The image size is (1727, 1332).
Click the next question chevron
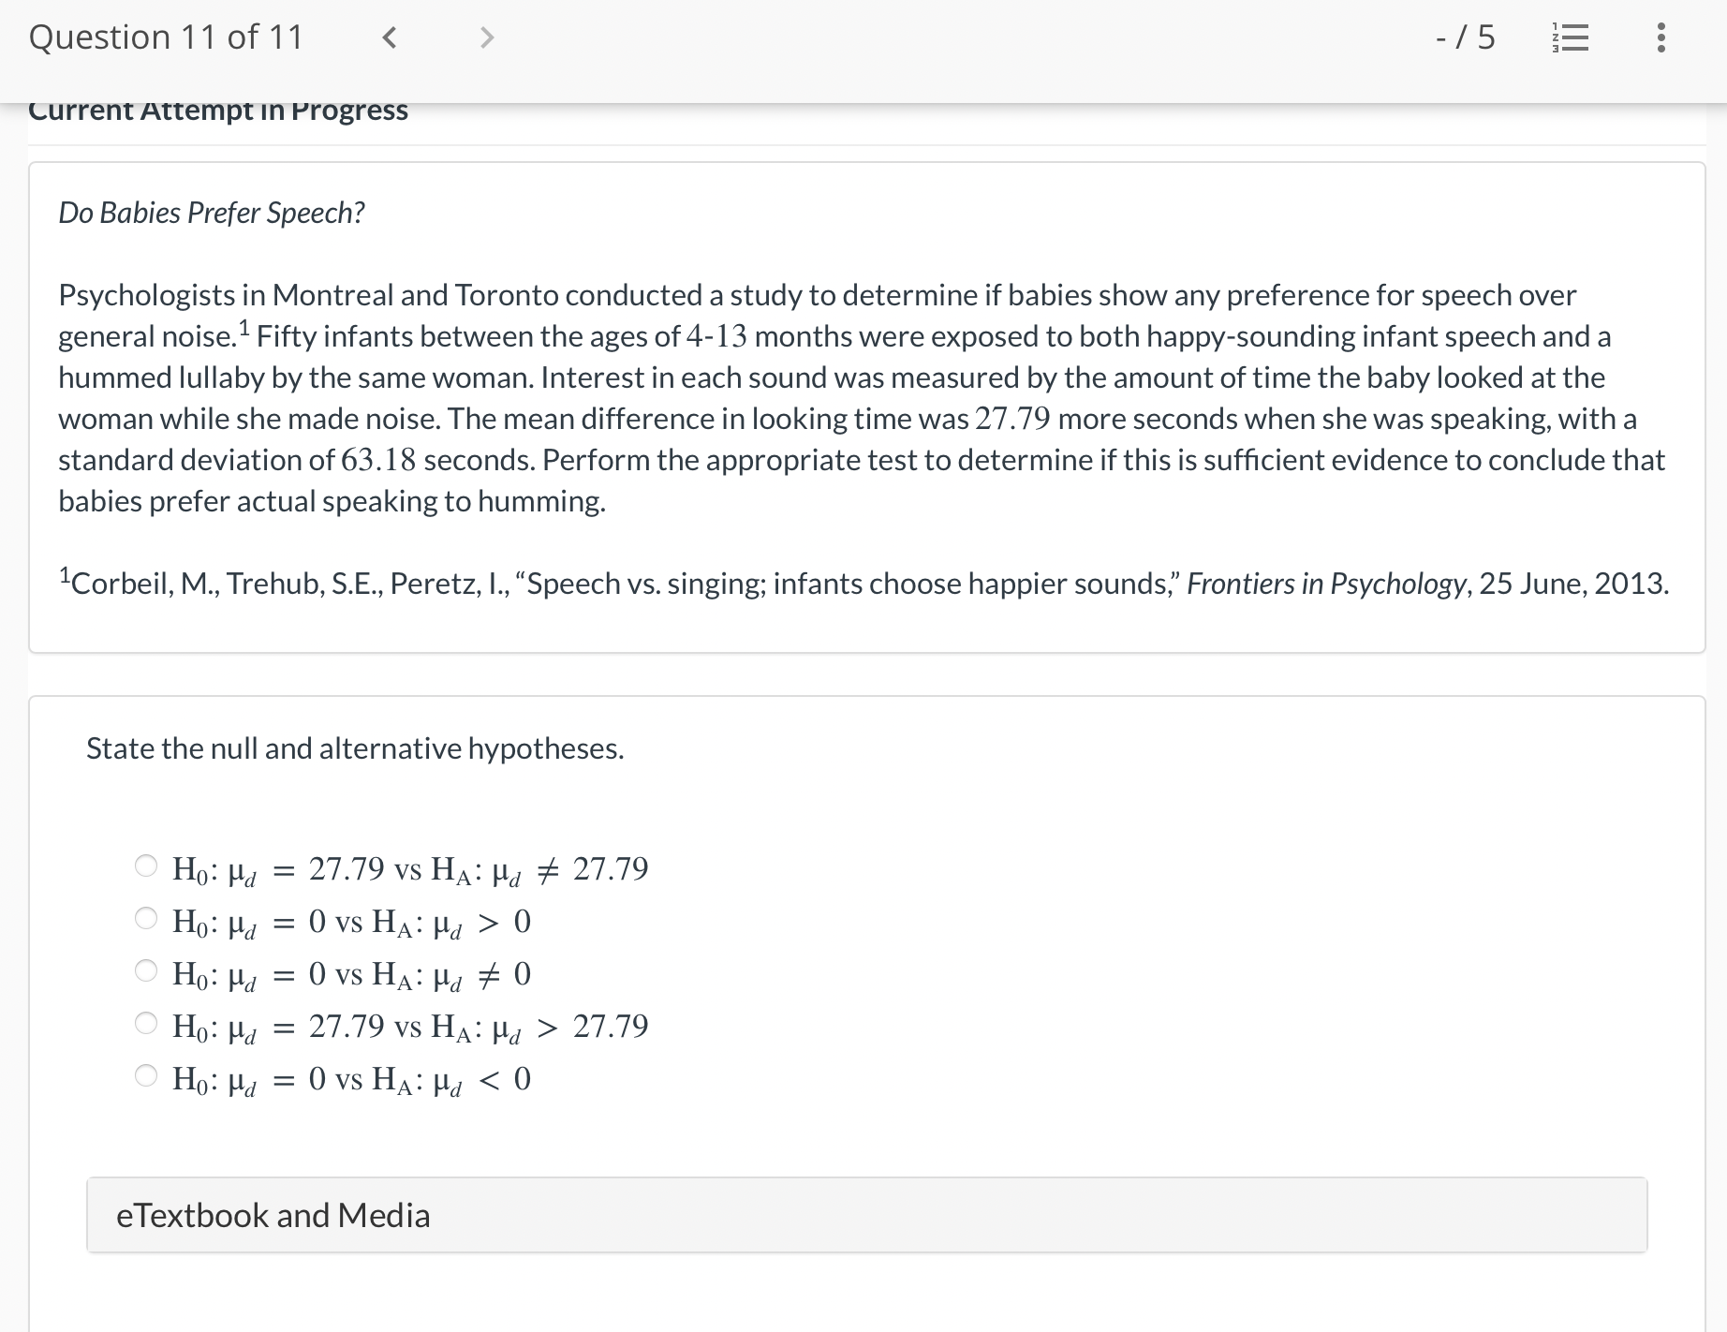[486, 37]
